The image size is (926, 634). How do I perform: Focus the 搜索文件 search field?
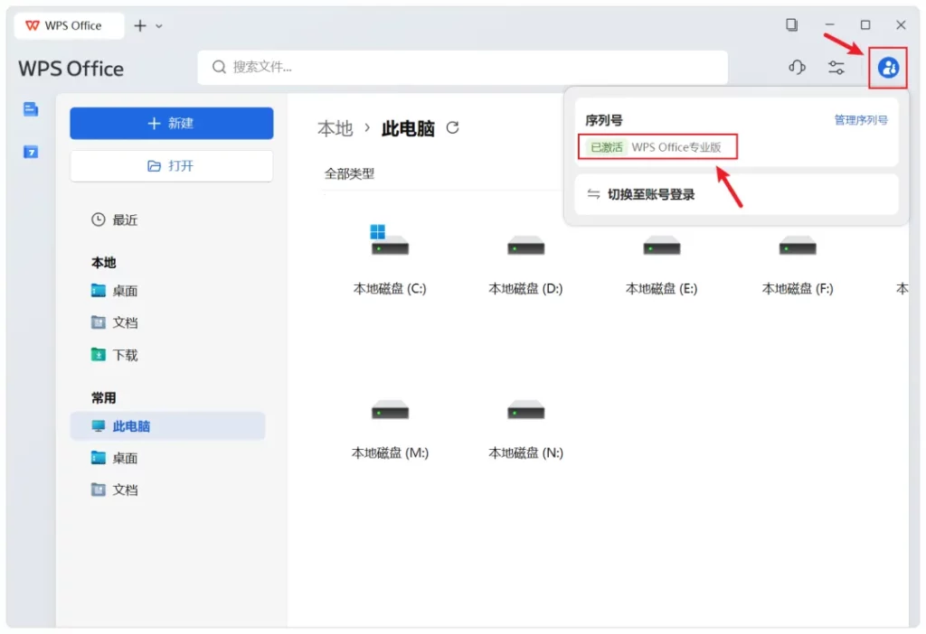click(462, 67)
